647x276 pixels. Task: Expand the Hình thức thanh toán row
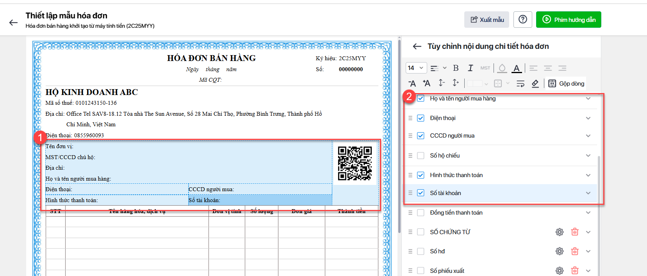pyautogui.click(x=588, y=175)
